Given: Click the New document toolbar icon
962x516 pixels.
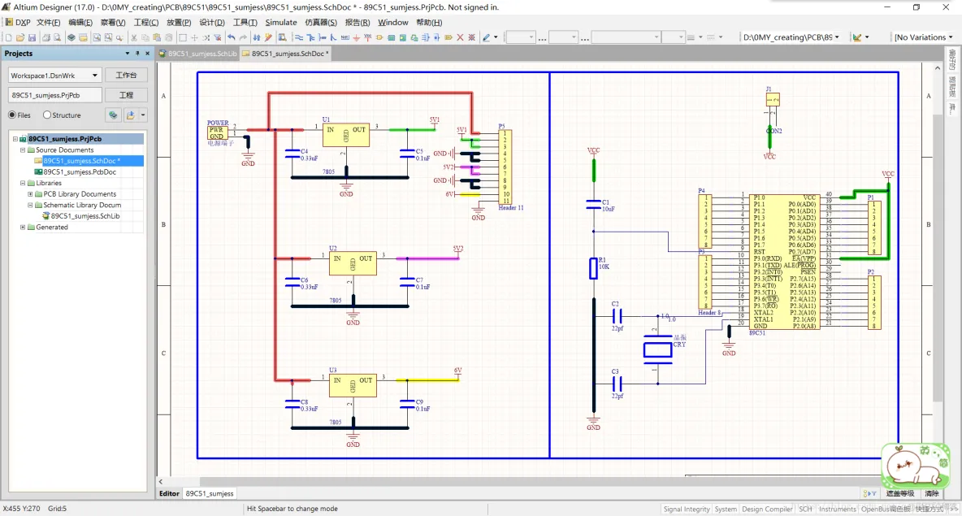Looking at the screenshot, I should [8, 37].
